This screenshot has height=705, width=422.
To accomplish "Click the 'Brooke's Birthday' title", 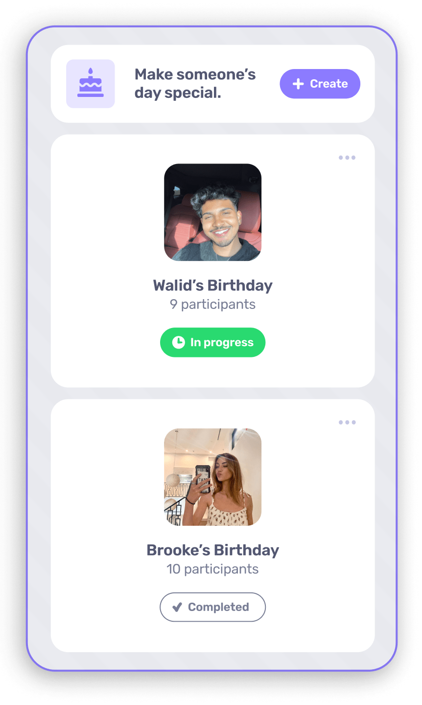I will coord(212,550).
